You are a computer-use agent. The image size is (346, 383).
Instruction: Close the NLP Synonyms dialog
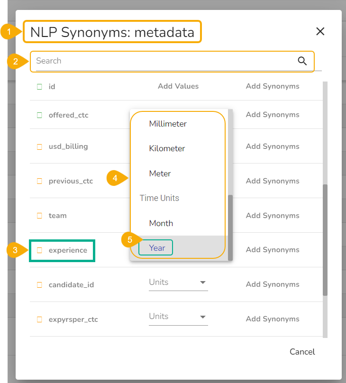click(320, 31)
